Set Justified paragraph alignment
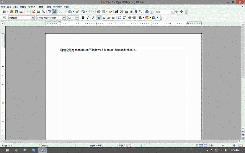 point(113,18)
